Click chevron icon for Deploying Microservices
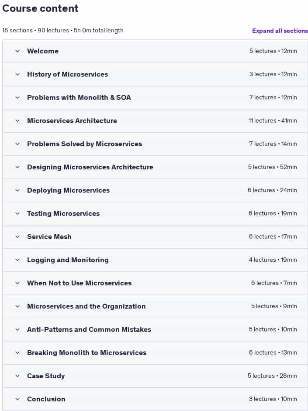Image resolution: width=308 pixels, height=411 pixels. point(17,190)
